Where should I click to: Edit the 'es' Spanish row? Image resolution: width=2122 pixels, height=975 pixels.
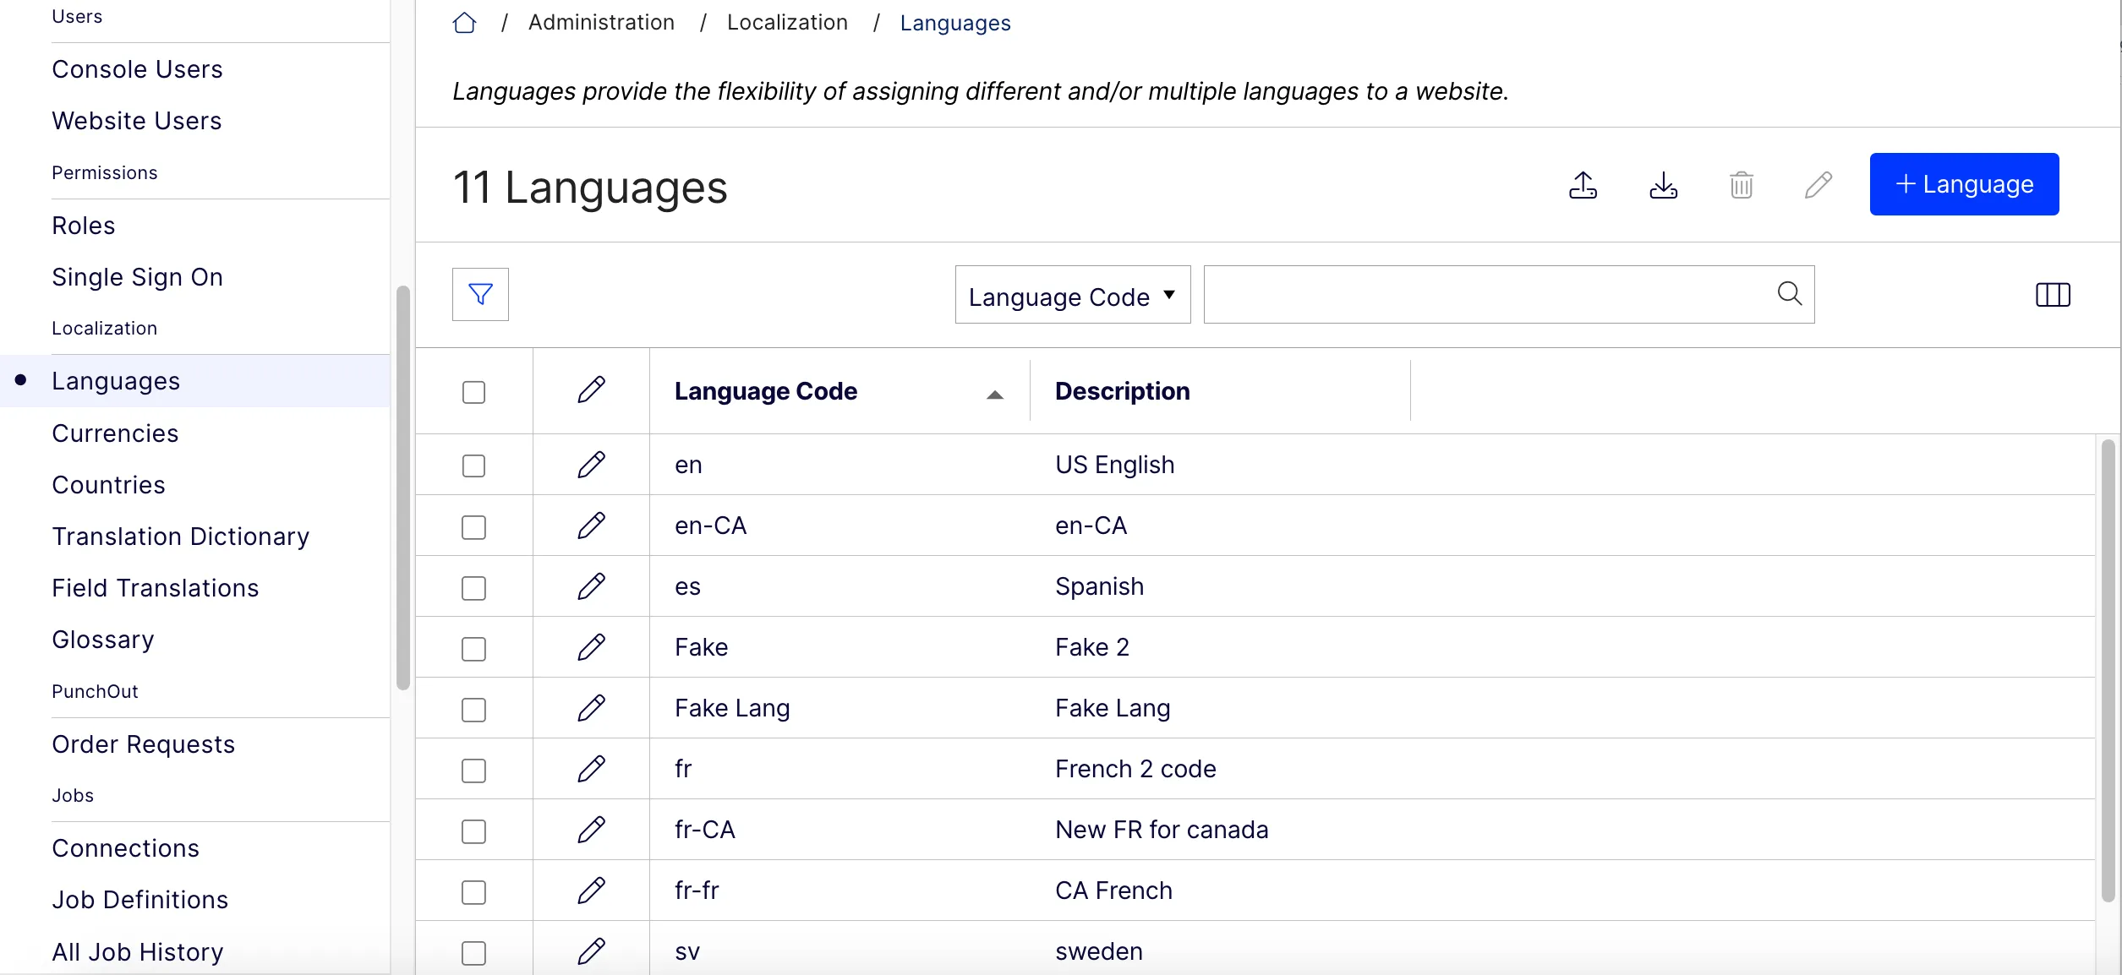591,586
